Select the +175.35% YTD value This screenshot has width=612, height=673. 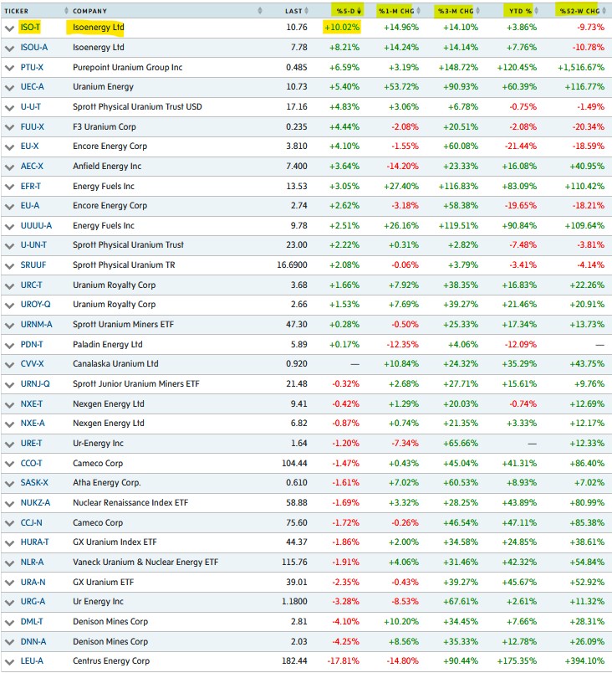click(x=517, y=661)
